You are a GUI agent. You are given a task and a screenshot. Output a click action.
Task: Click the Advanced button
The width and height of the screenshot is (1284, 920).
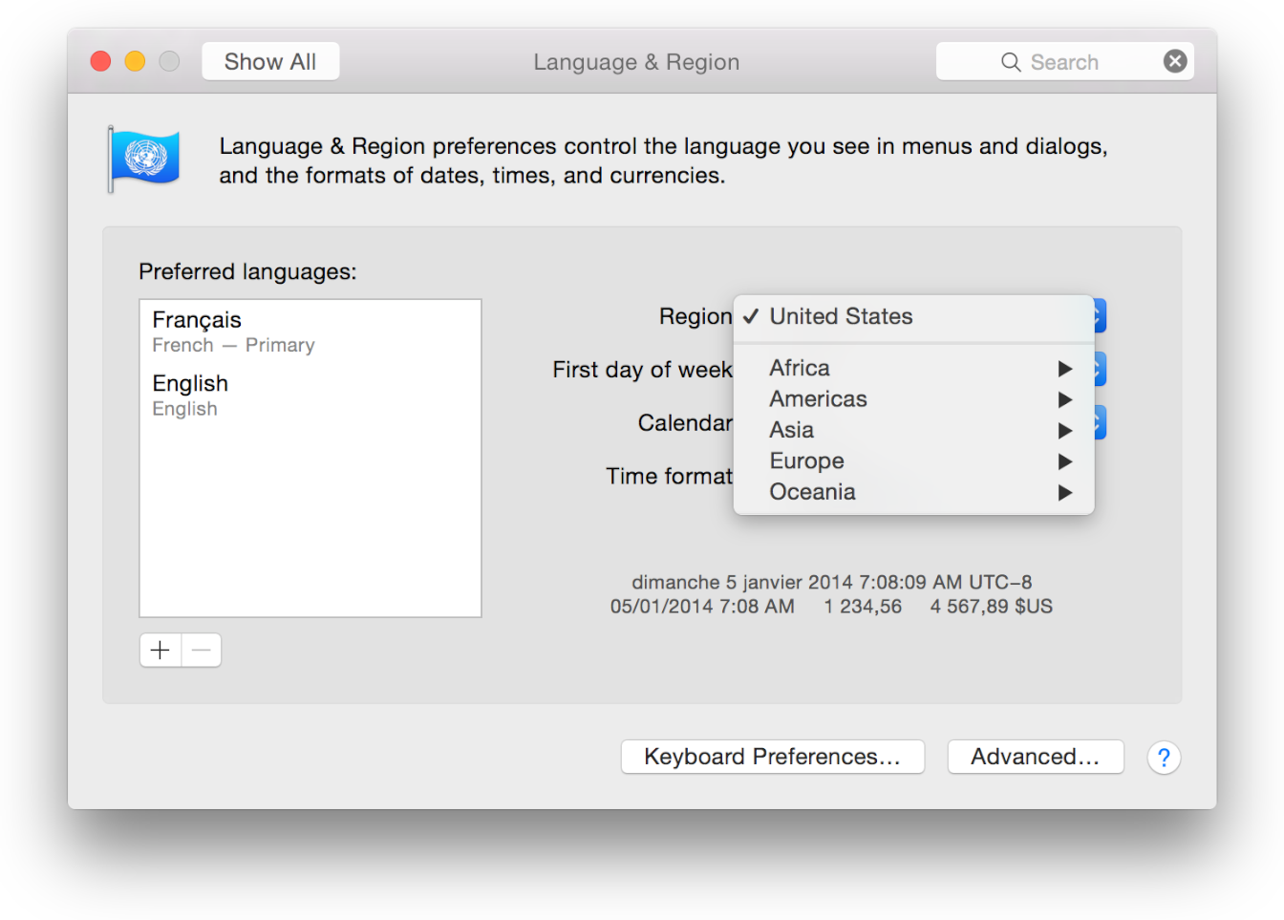click(x=1035, y=757)
